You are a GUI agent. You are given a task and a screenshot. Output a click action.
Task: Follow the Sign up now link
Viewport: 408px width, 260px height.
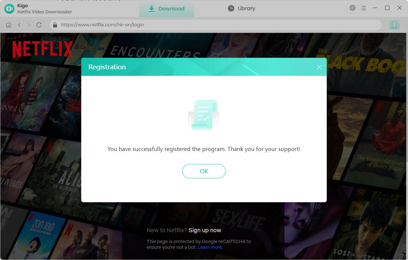pos(205,230)
